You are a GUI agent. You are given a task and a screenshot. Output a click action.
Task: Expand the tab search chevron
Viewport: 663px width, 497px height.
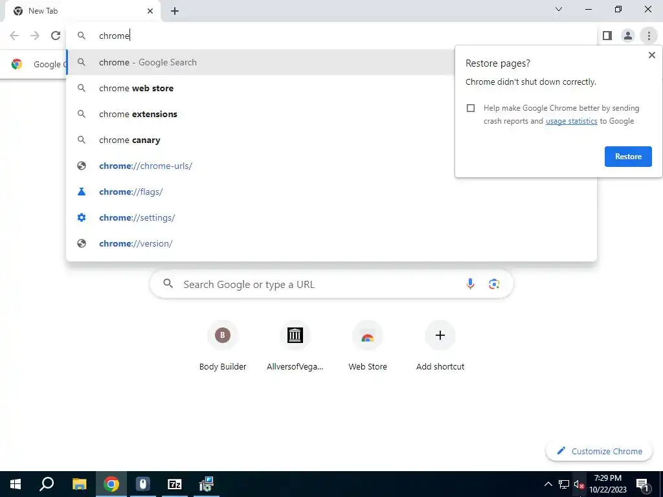point(559,9)
